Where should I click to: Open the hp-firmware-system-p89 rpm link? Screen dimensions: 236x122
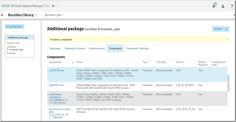click(x=60, y=113)
